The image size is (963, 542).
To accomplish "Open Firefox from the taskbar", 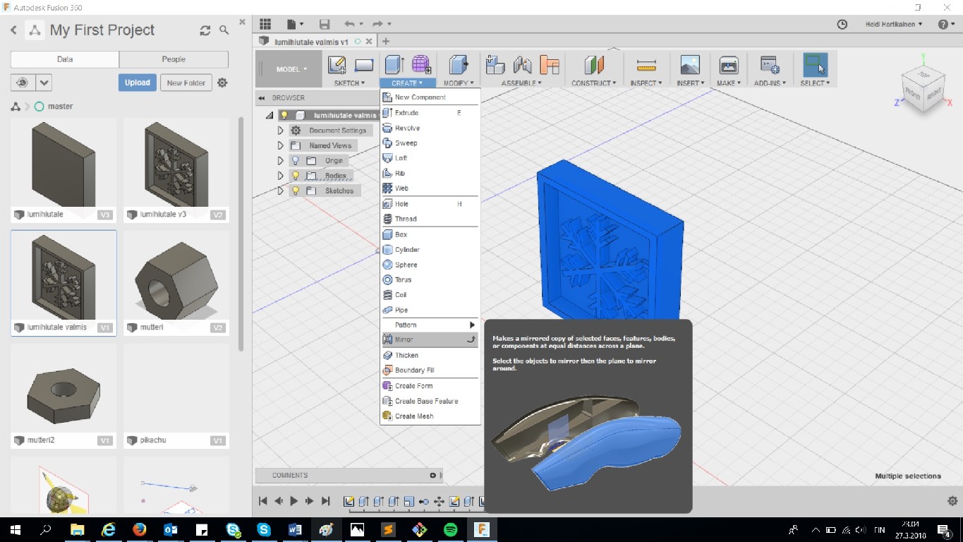I will [139, 529].
